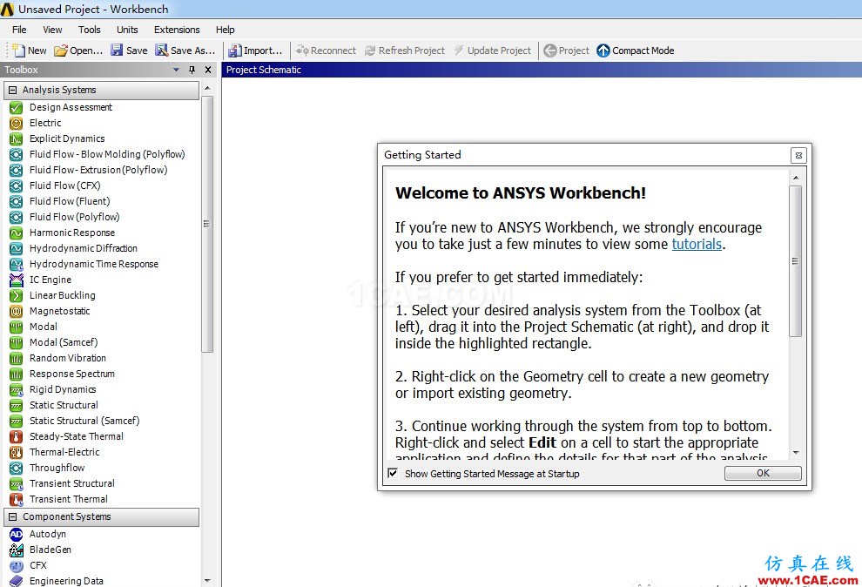Select Hydrodynamic Diffraction system
Viewport: 862px width, 587px height.
click(84, 248)
